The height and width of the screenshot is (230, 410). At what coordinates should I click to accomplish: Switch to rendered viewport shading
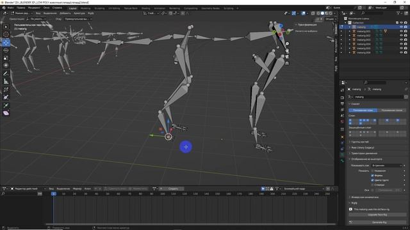(331, 13)
